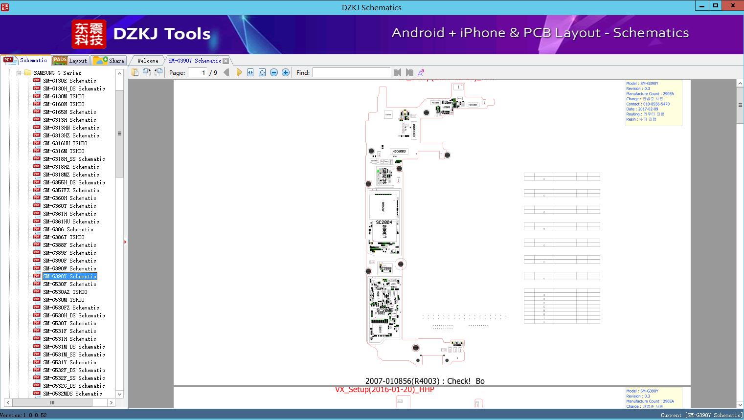Select SM-G386T TSHOO entry
Screen dimensions: 744x420
(x=64, y=237)
